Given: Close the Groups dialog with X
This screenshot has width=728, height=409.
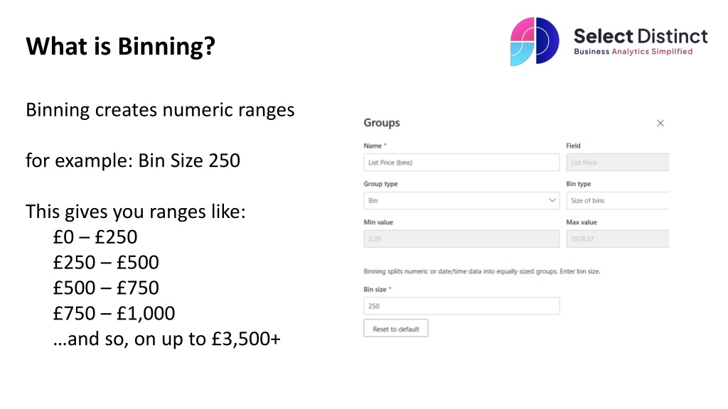Looking at the screenshot, I should pos(660,124).
